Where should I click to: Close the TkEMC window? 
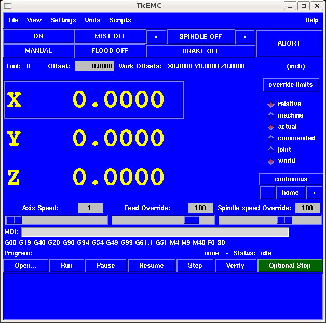point(317,6)
